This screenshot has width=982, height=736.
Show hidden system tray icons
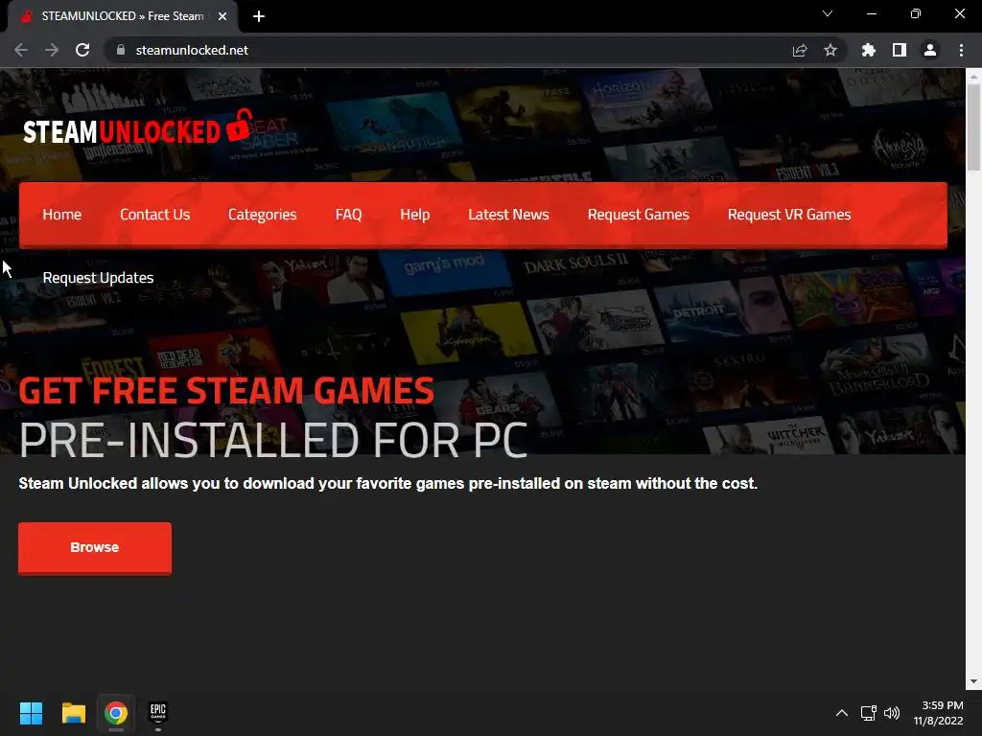pyautogui.click(x=842, y=713)
